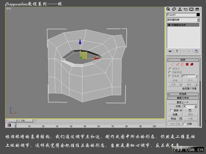
Task: Click Make Unique icon under modifier stack
Action: 184,51
